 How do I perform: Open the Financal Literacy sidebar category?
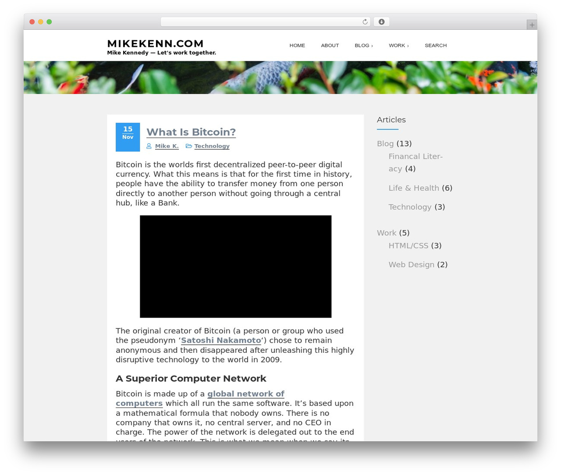coord(415,163)
